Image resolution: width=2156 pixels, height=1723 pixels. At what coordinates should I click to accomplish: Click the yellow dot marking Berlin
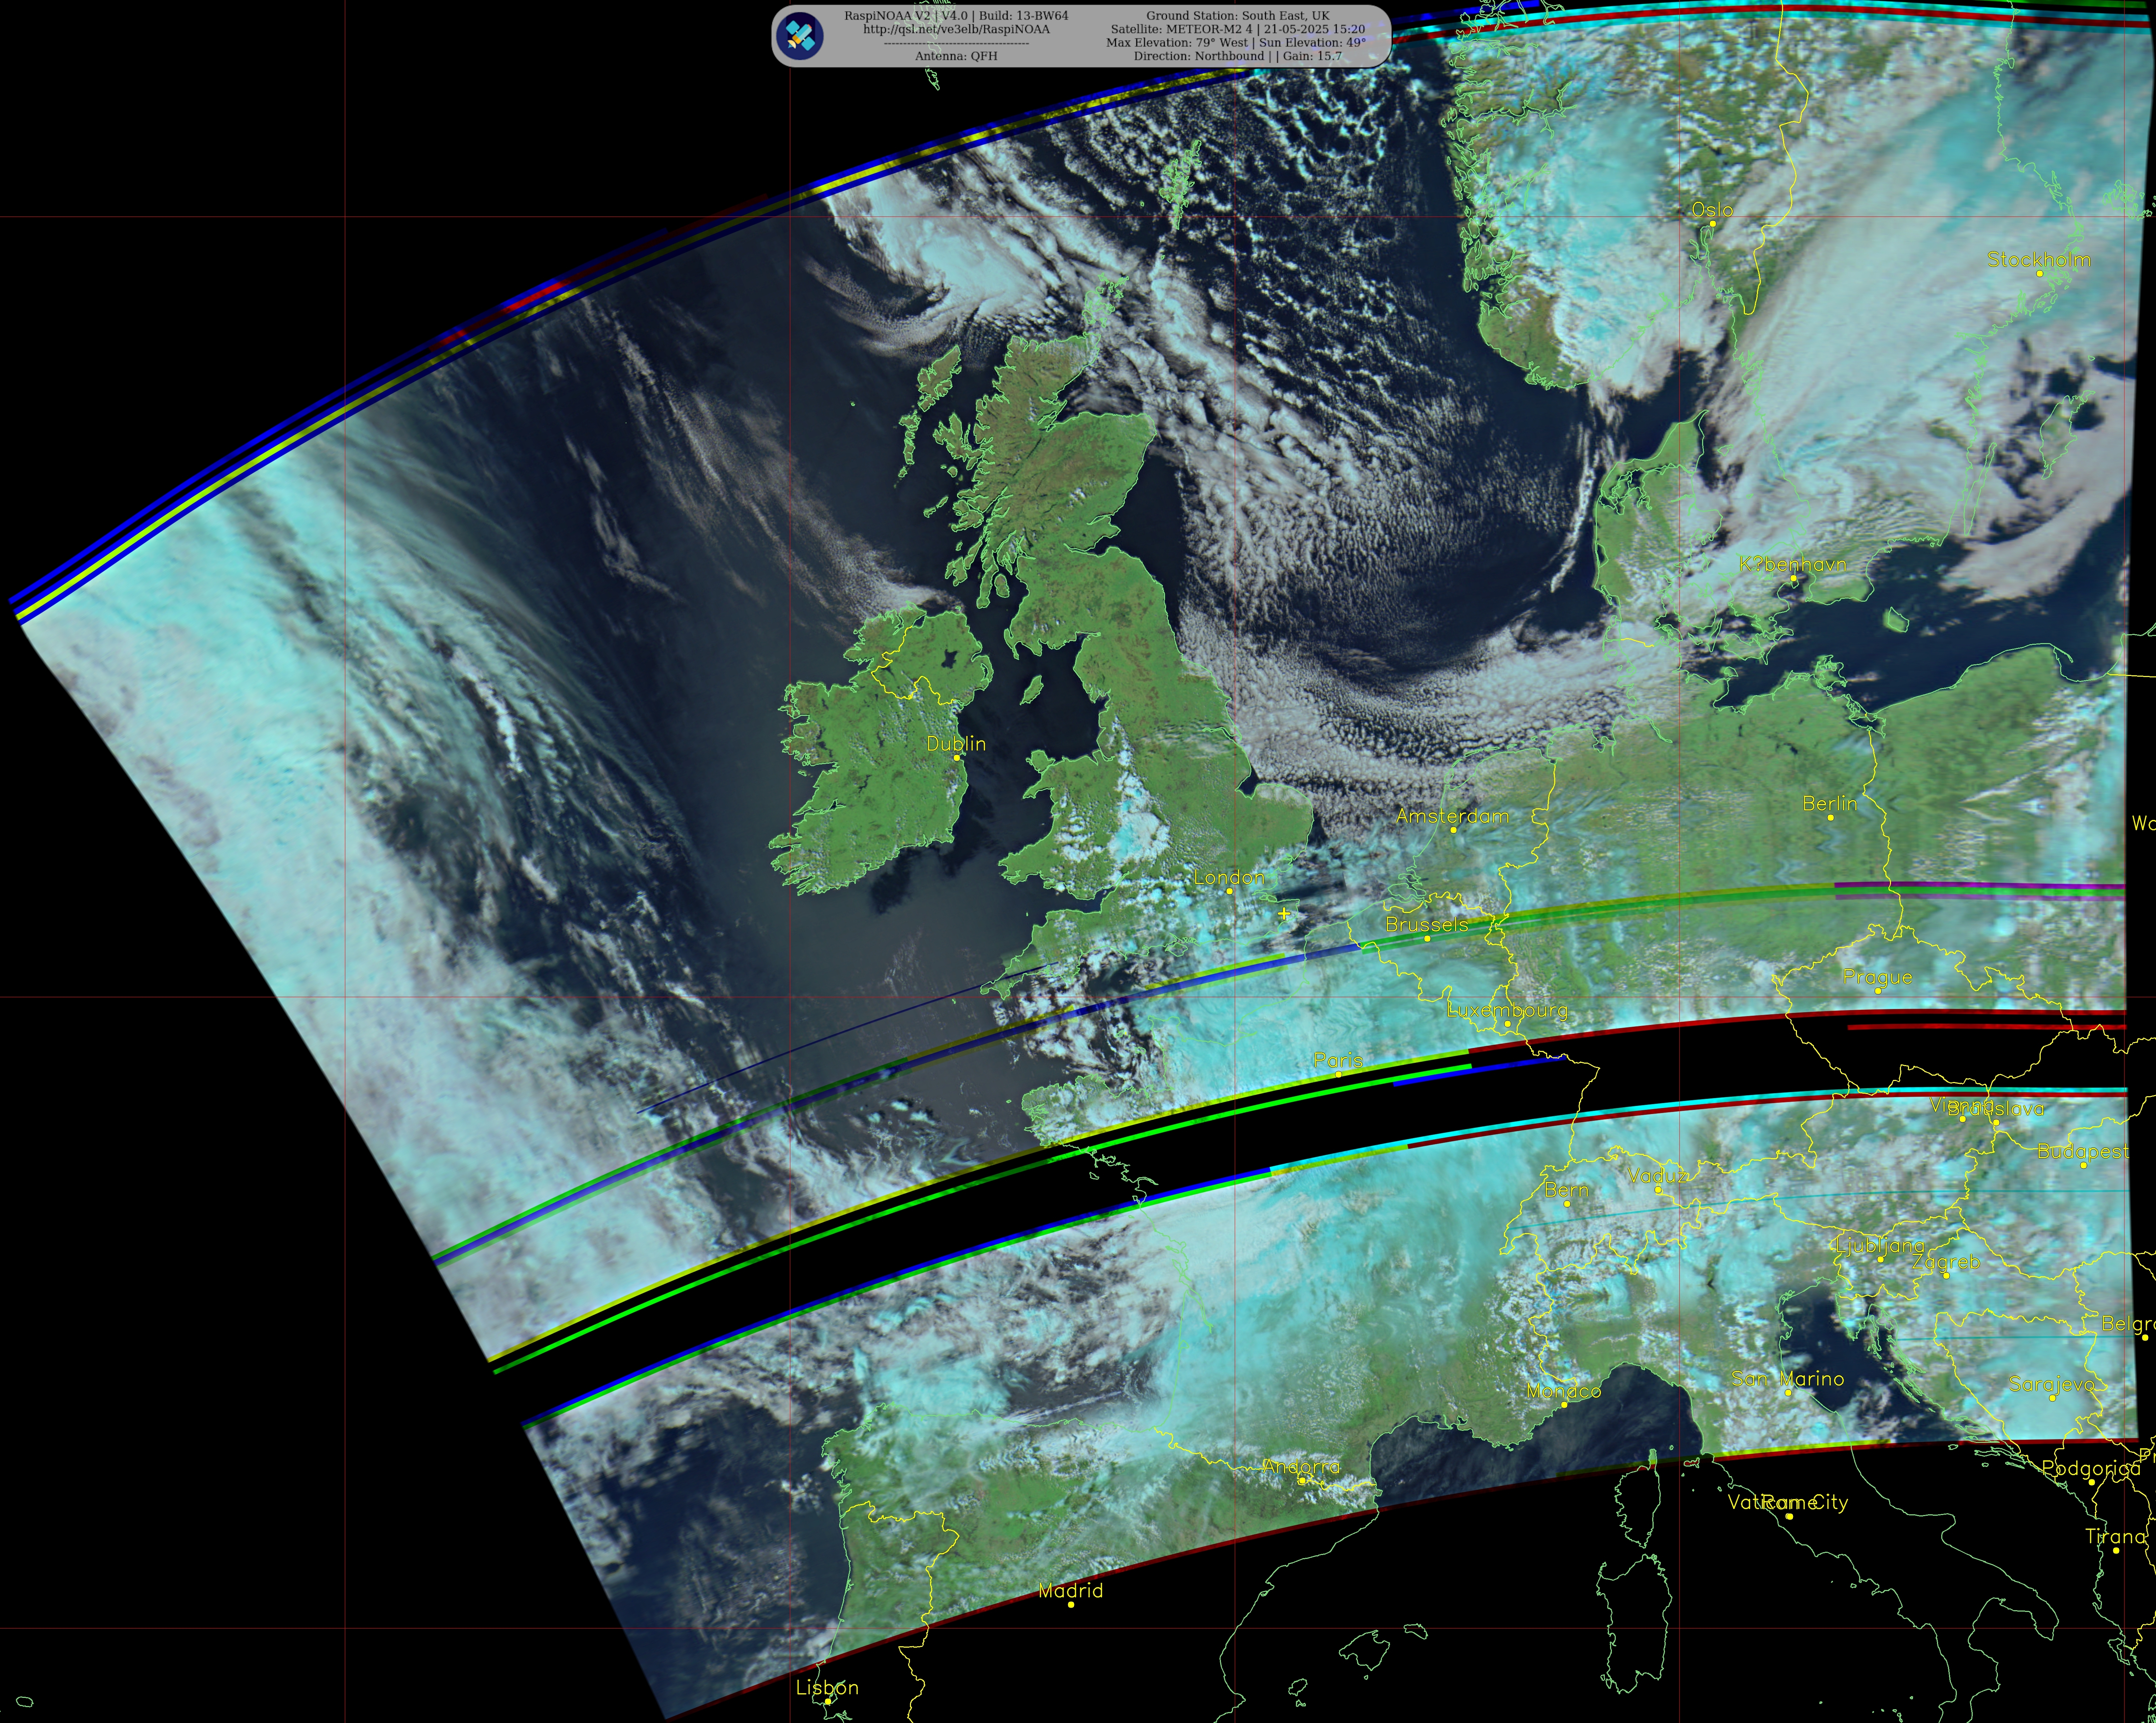click(1831, 818)
